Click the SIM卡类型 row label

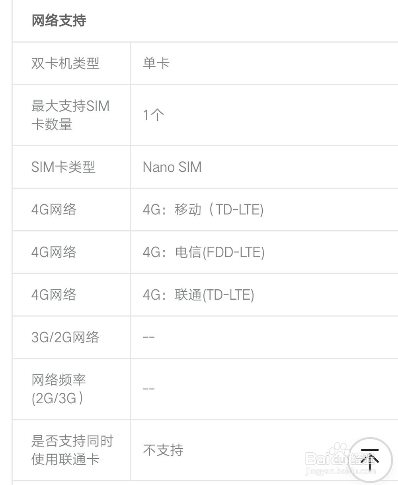pos(63,167)
